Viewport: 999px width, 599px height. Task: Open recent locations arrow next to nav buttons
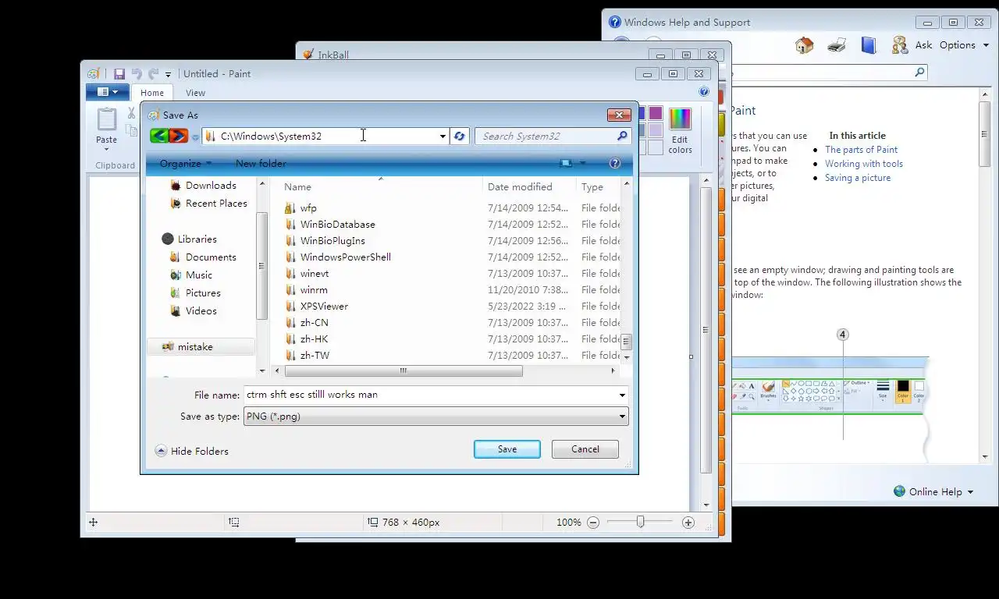195,137
